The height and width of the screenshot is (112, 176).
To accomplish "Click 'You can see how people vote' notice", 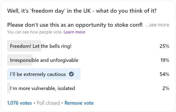I will click(x=35, y=32).
